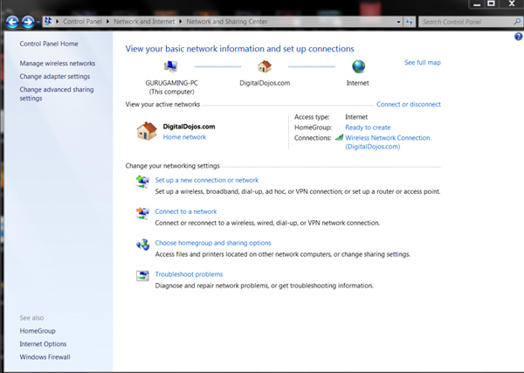Click Connect or disconnect link

(x=408, y=105)
